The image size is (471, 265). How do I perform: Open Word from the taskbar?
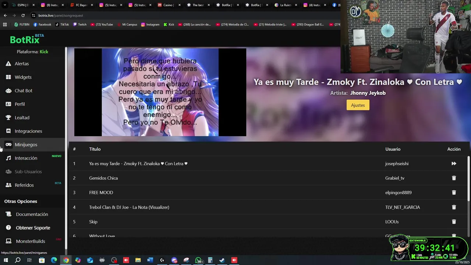[150, 260]
